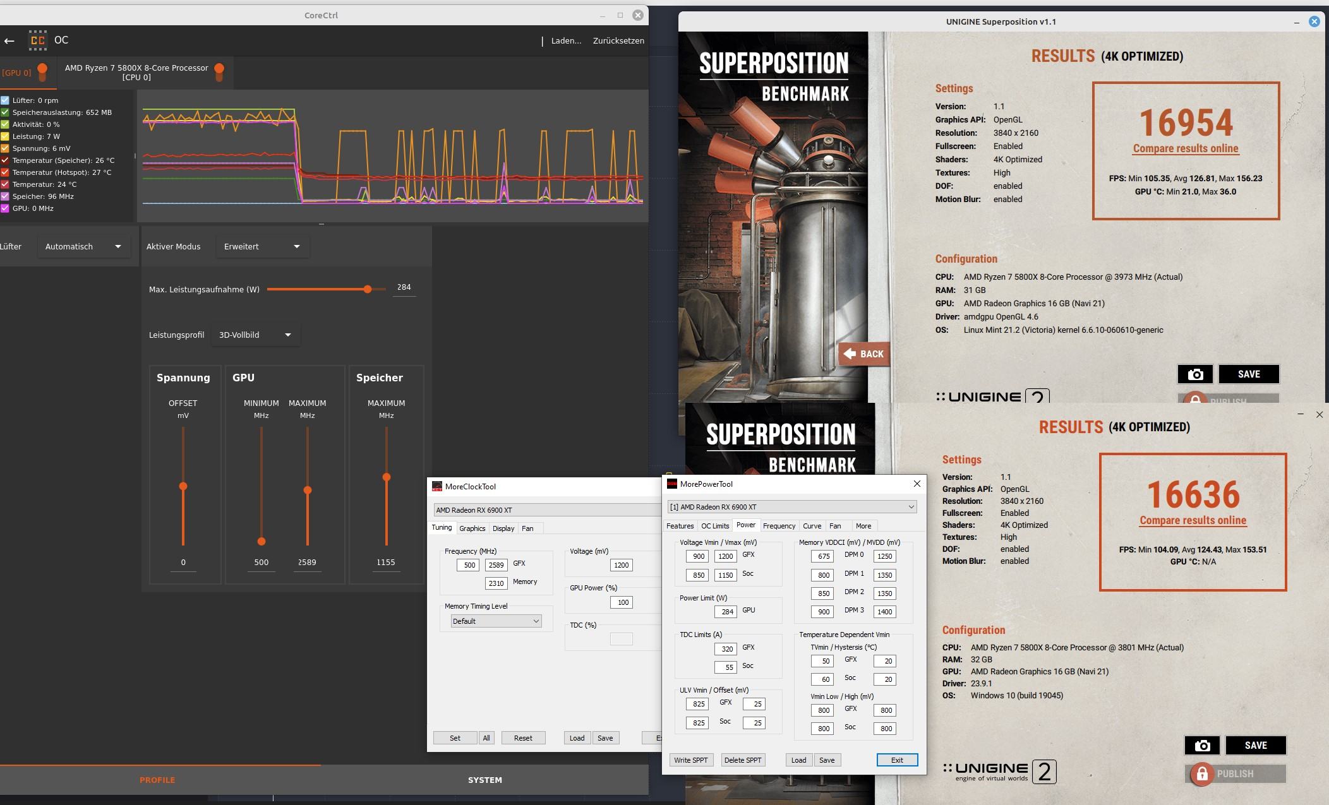Click the Power Limit GPU input field
Viewport: 1329px width, 805px height.
[x=725, y=611]
